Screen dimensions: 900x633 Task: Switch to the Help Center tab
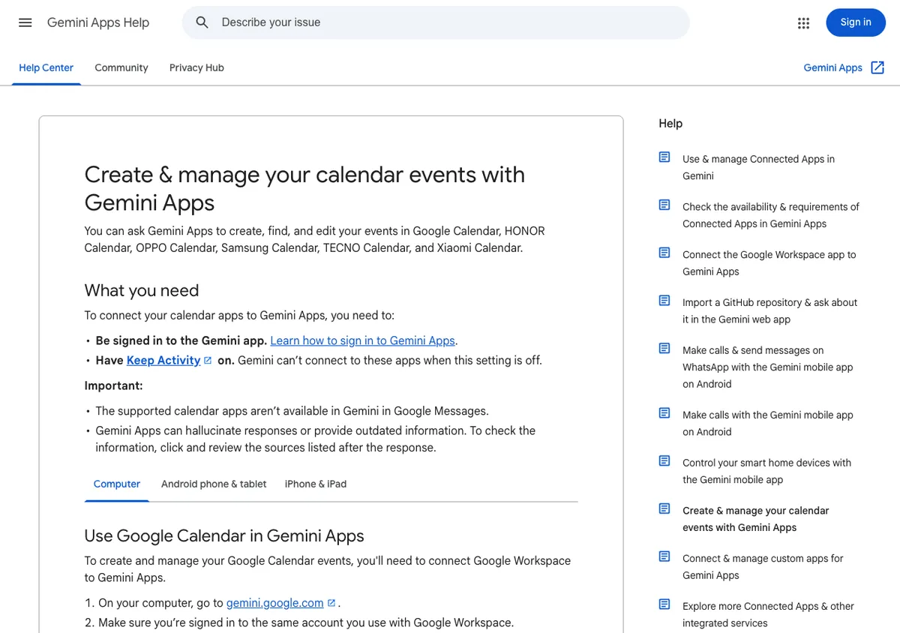(x=46, y=67)
